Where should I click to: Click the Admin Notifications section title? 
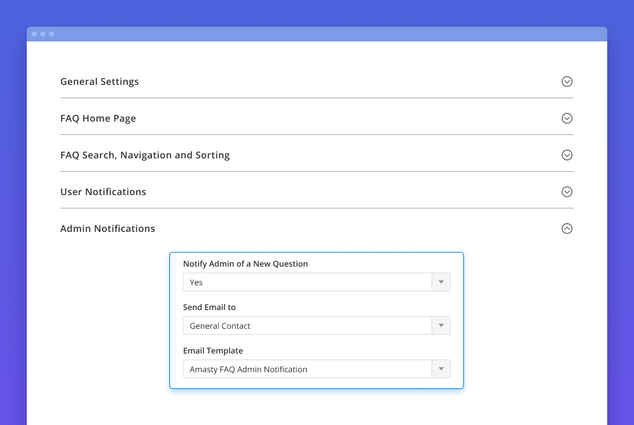tap(107, 229)
